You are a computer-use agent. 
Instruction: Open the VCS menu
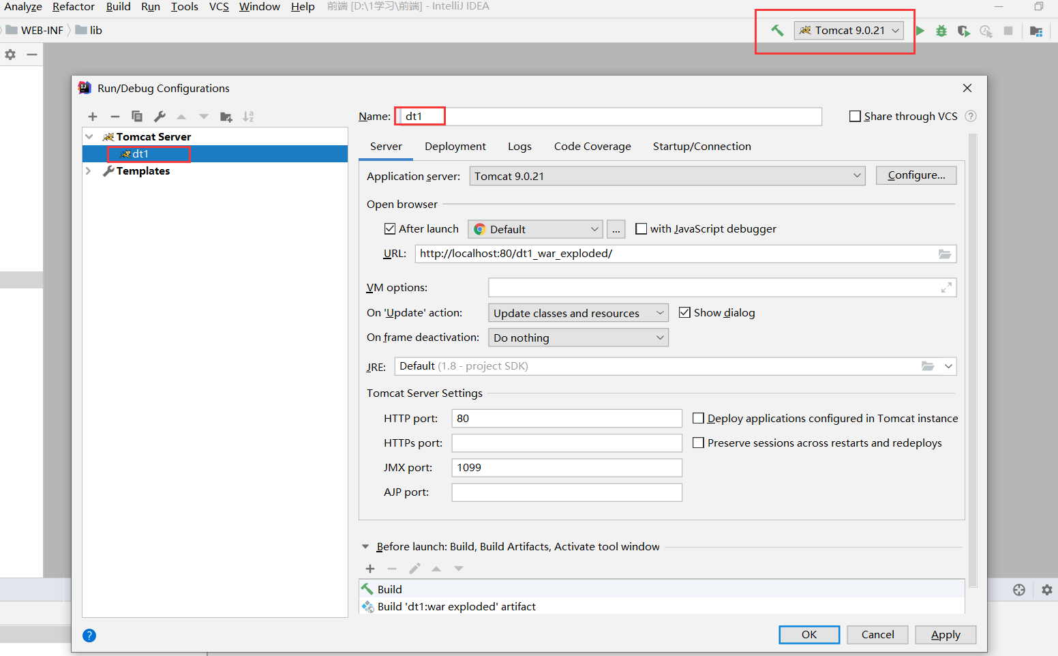pos(219,6)
